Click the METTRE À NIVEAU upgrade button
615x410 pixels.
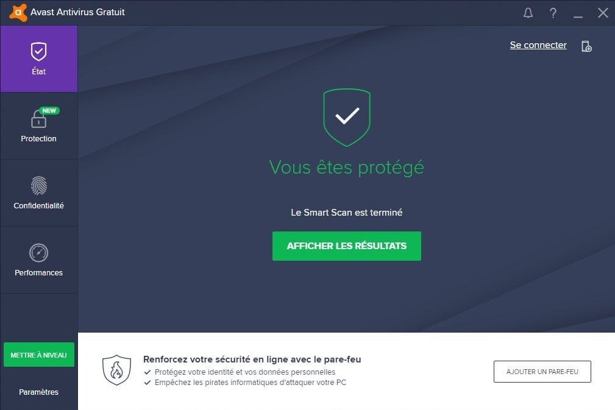pos(39,355)
